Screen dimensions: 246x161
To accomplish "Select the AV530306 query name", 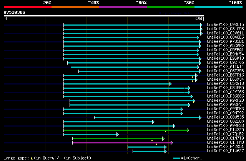I will (15, 12).
